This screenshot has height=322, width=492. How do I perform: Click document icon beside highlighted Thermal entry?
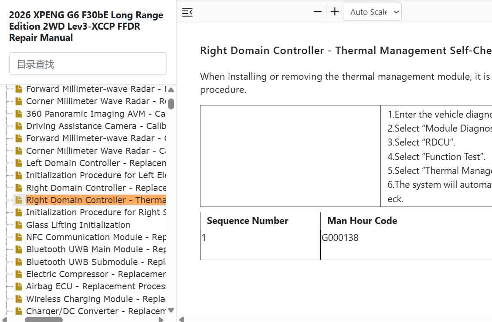click(x=19, y=200)
